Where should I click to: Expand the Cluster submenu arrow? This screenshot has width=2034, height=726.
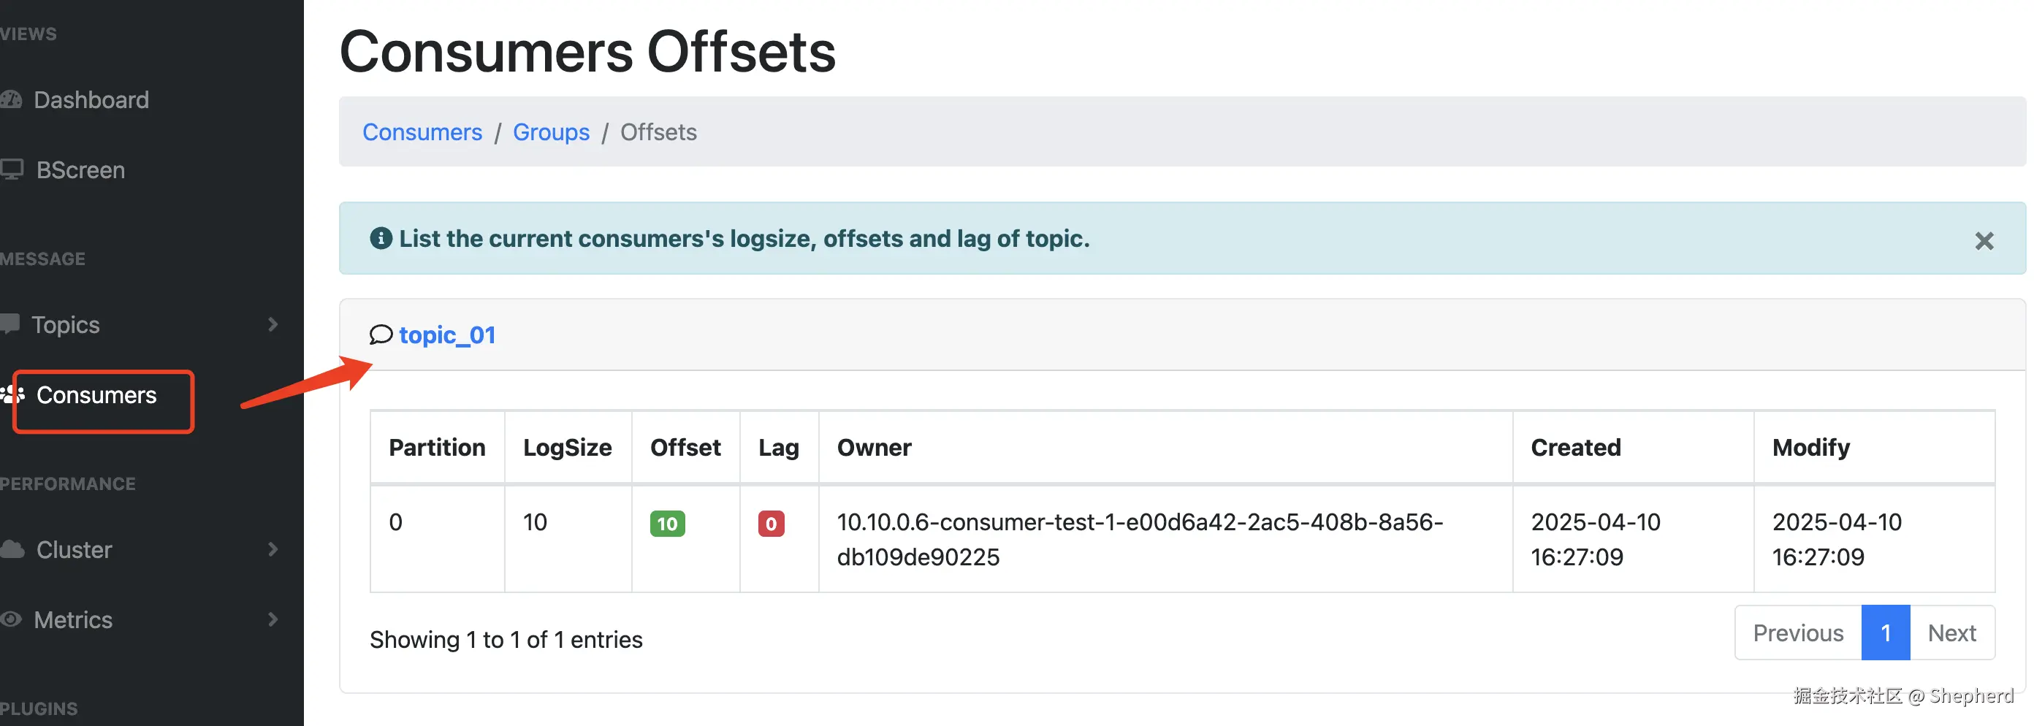[273, 549]
